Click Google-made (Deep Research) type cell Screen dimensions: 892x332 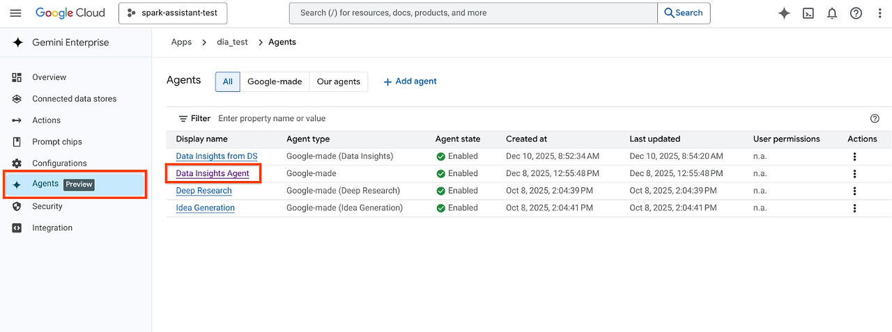click(343, 191)
